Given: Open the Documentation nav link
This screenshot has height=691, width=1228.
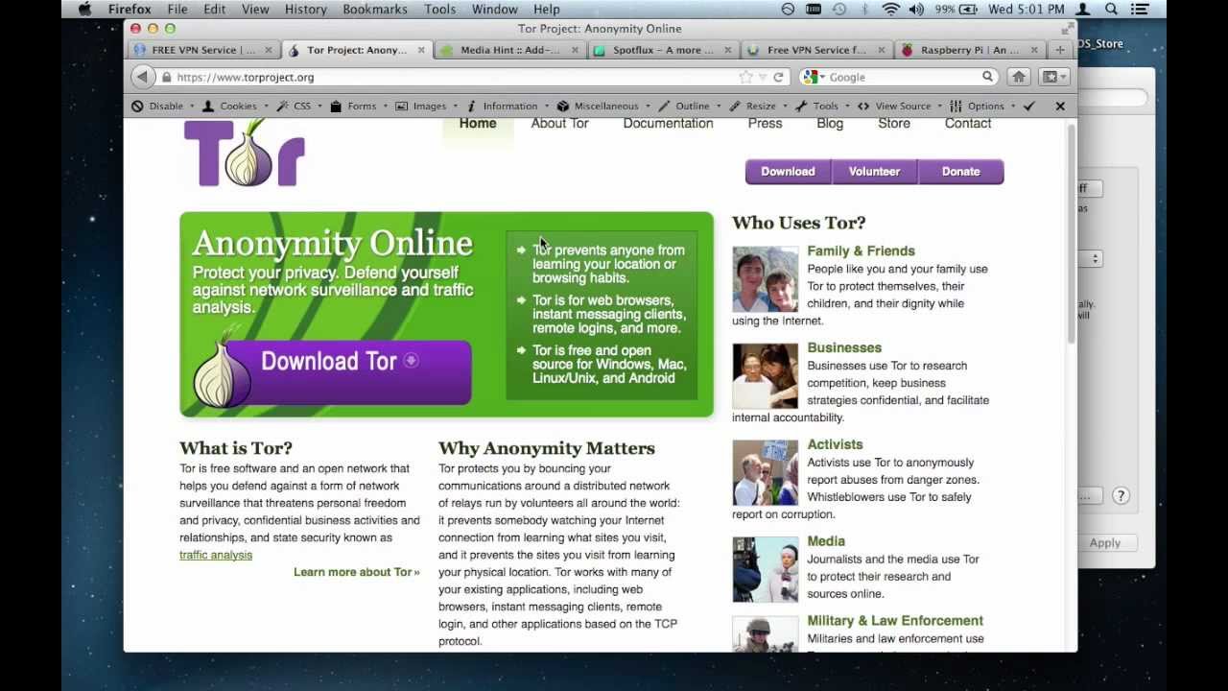Looking at the screenshot, I should click(668, 124).
